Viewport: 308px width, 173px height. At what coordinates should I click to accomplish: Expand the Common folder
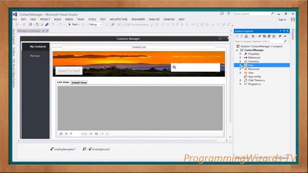tap(240, 62)
